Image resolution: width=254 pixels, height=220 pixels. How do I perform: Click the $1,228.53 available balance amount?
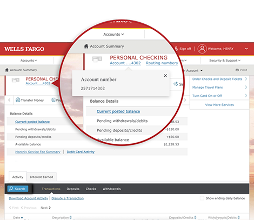[x=171, y=144]
